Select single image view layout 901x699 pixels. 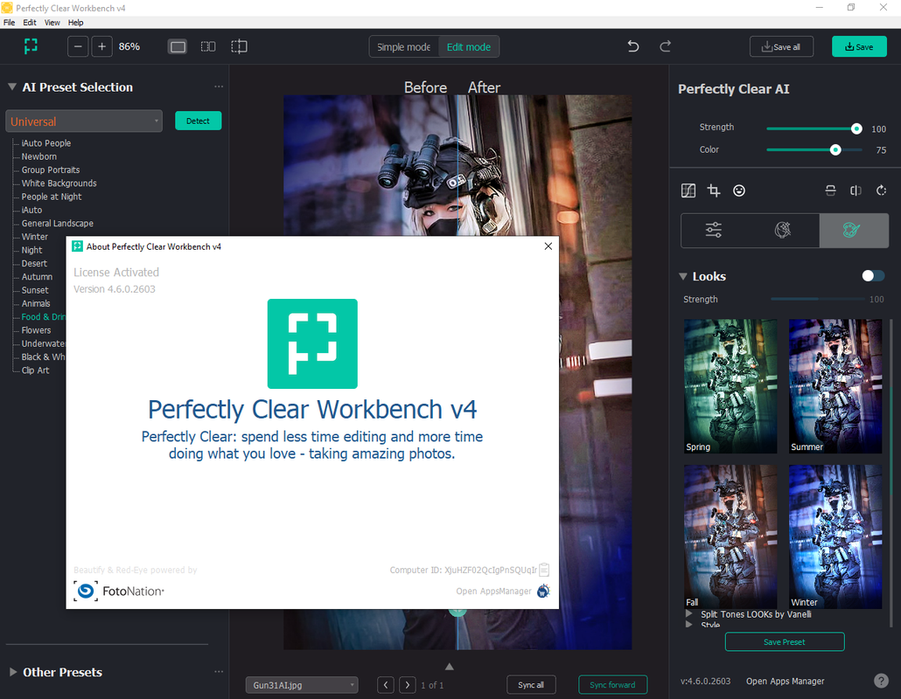(178, 46)
